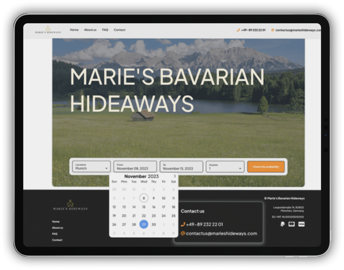344x270 pixels.
Task: Choose November 13 in calendar
Action: tap(124, 207)
